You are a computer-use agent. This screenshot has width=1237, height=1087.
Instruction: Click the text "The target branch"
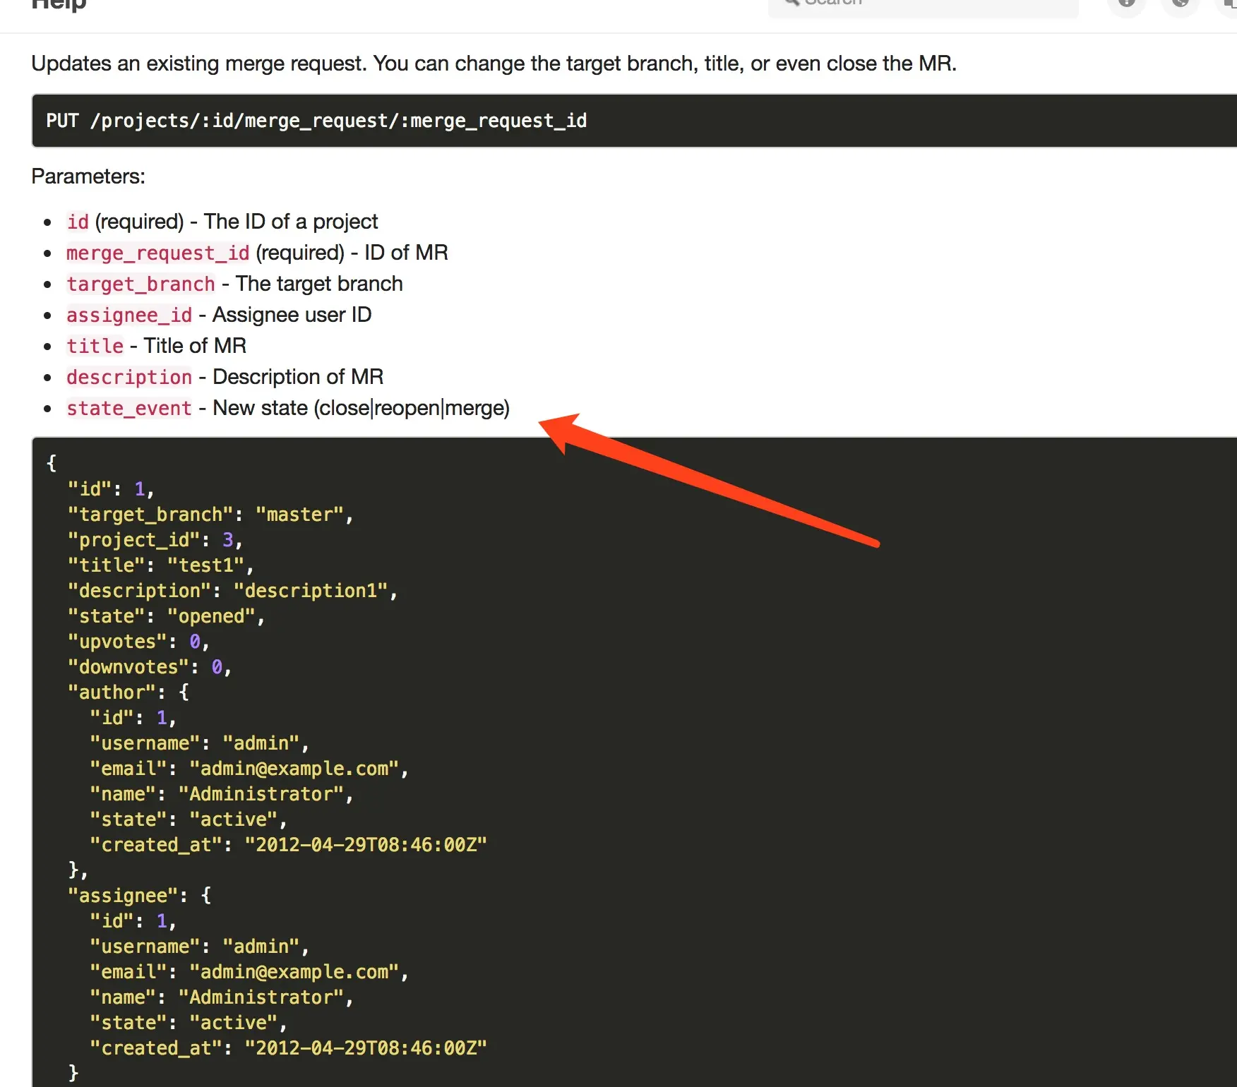tap(319, 284)
